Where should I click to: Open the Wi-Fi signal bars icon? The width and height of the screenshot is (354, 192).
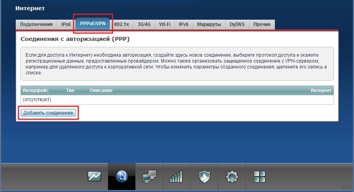pyautogui.click(x=177, y=177)
